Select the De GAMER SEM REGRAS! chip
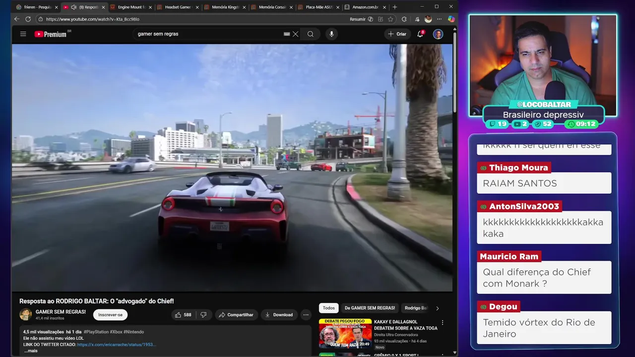The image size is (635, 357). pos(370,308)
